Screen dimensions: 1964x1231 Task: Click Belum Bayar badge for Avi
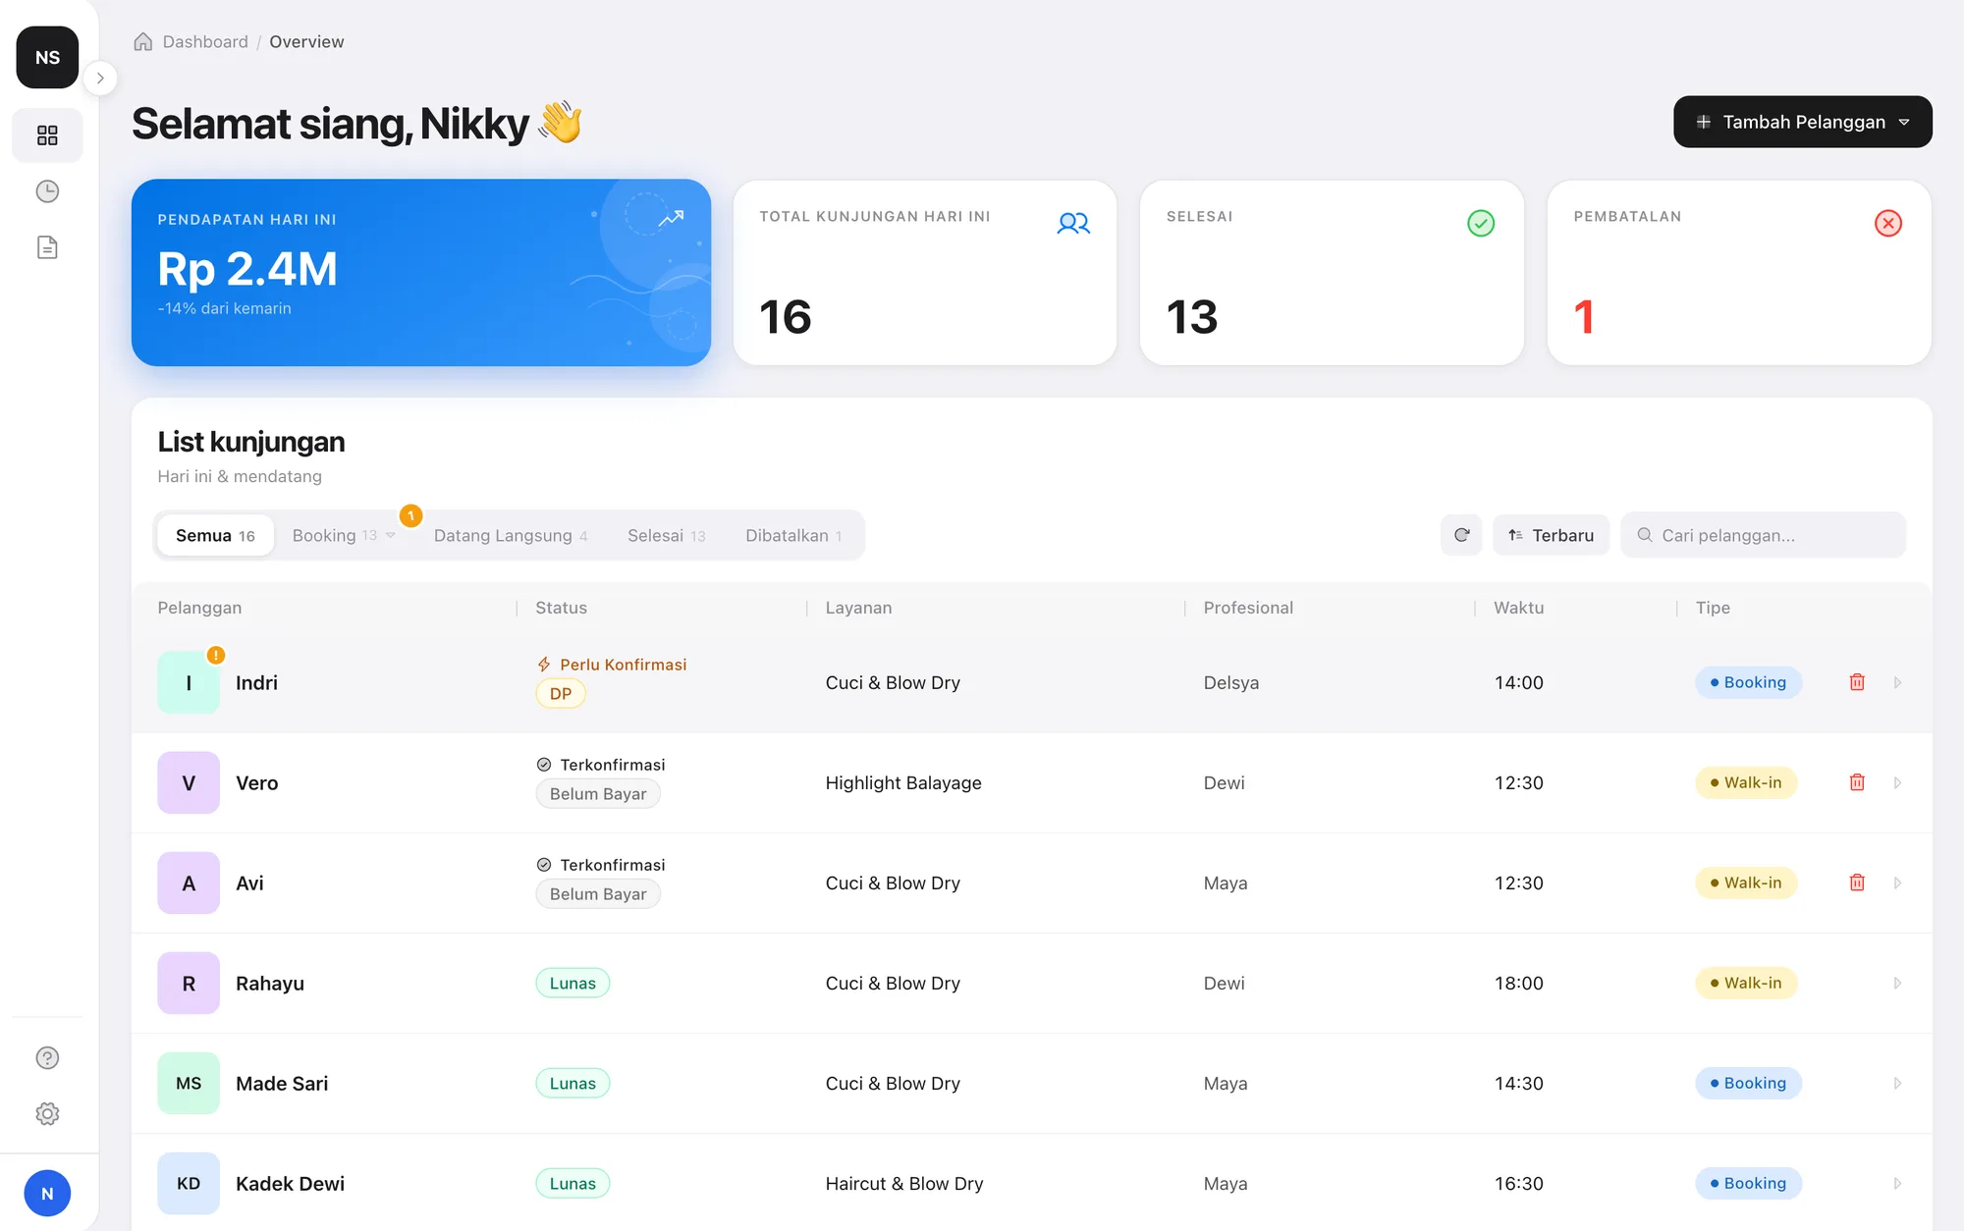[598, 894]
